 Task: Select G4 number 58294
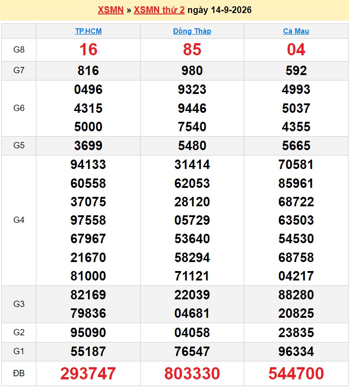click(x=192, y=258)
